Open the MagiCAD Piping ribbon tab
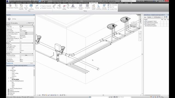Image resolution: width=175 pixels, height=98 pixels. pyautogui.click(x=94, y=3)
